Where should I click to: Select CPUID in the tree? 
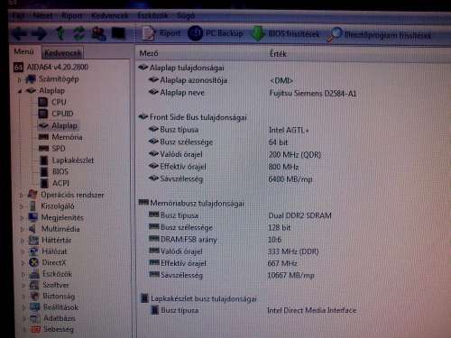click(62, 114)
